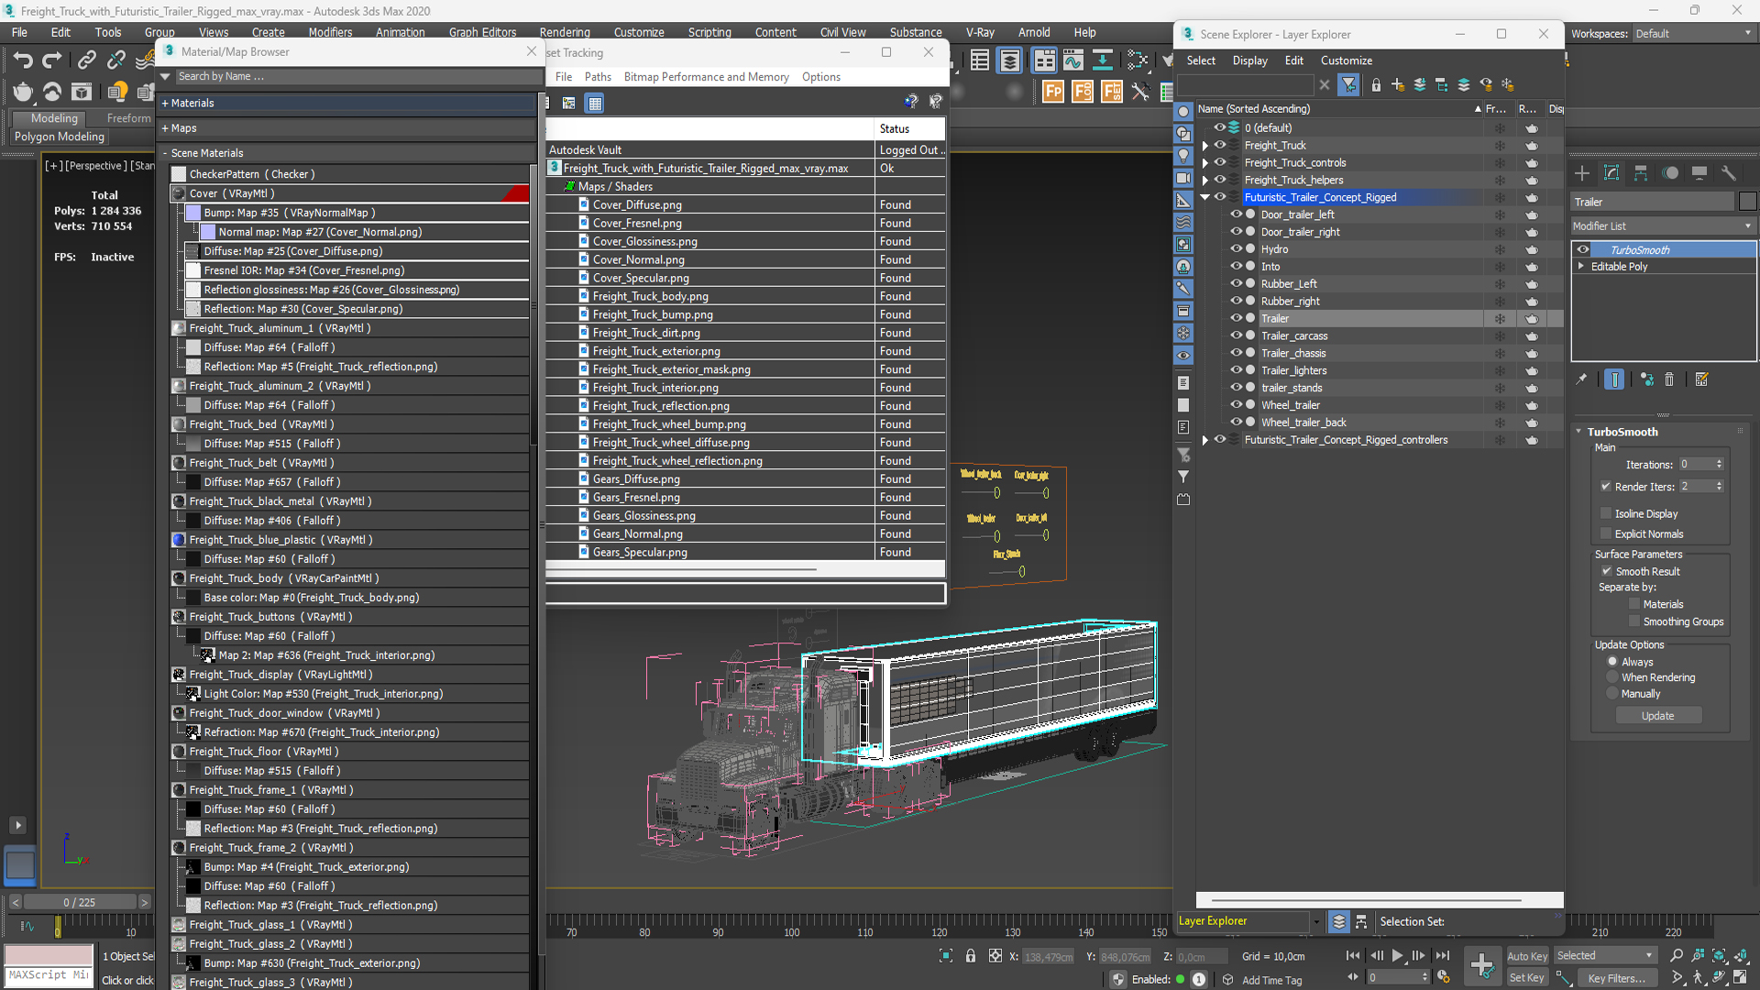Click the Select and Link chain icon
Viewport: 1760px width, 990px height.
(x=87, y=60)
